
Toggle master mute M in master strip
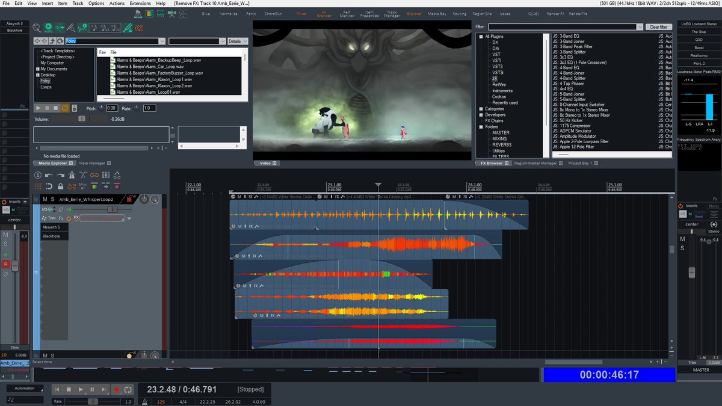682,239
